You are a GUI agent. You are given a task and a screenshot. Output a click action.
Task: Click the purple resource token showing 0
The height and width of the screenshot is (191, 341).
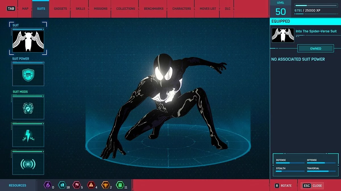tap(47, 185)
